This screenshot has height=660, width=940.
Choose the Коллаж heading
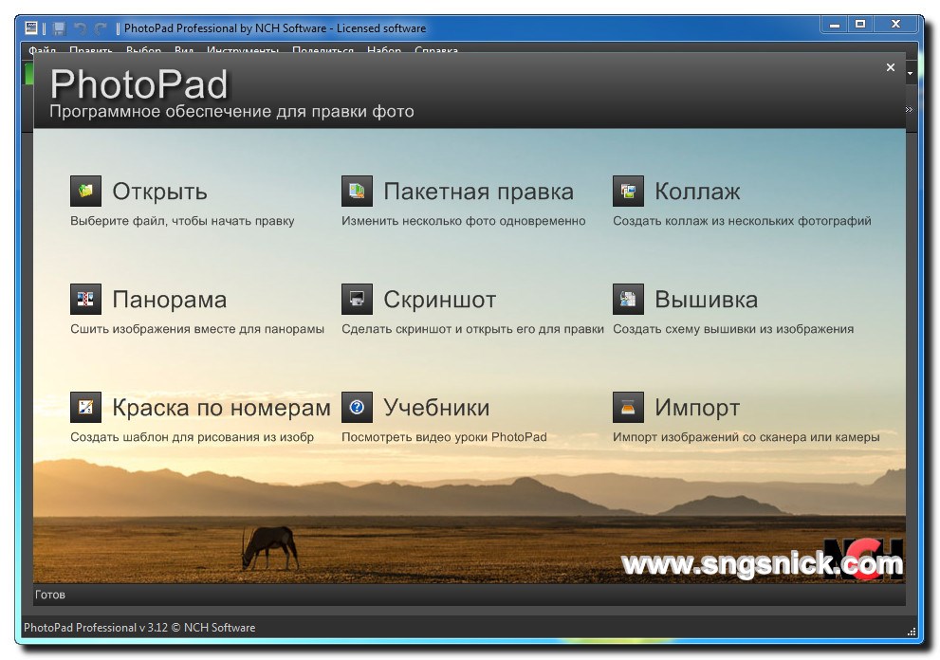coord(697,192)
